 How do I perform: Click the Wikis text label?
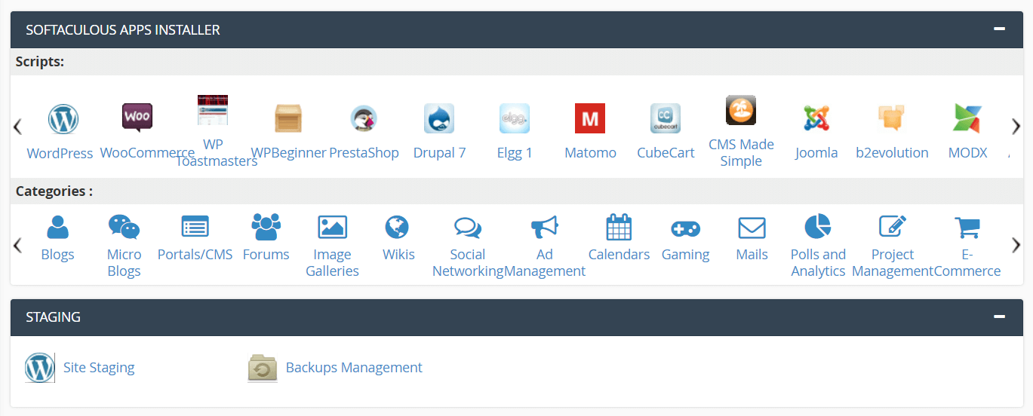pos(398,255)
